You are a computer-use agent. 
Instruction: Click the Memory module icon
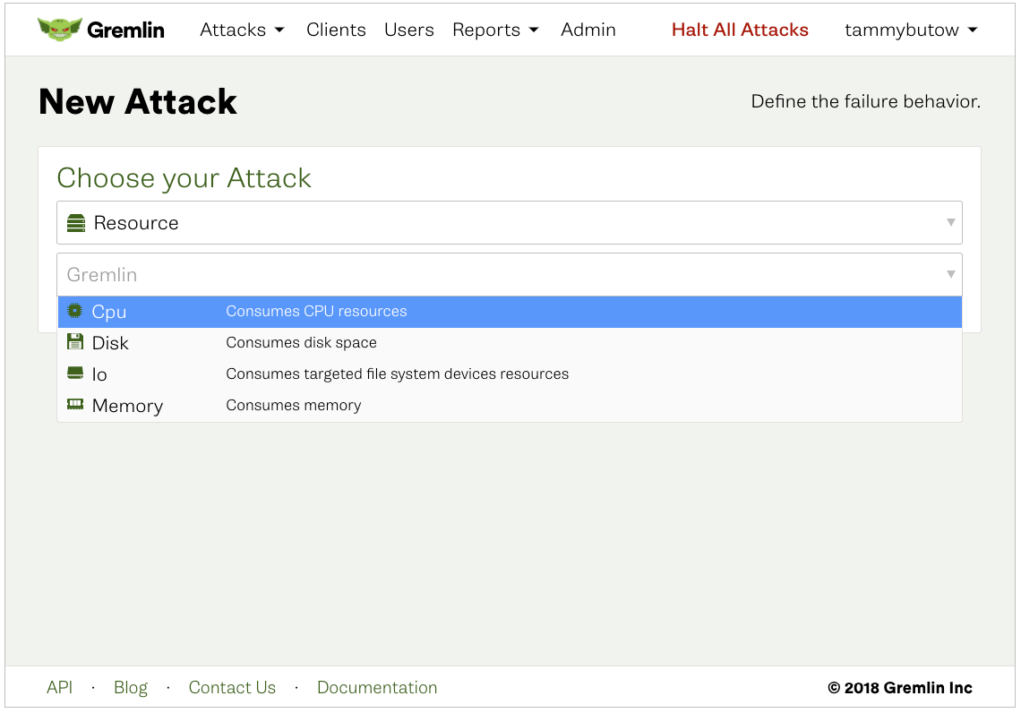(x=75, y=404)
